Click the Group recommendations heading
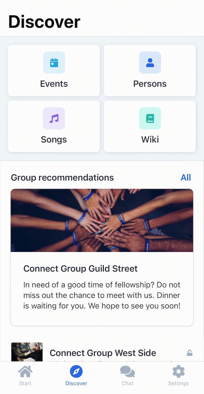Image resolution: width=204 pixels, height=394 pixels. pos(62,178)
